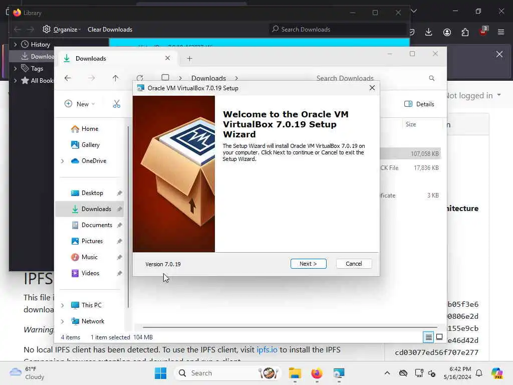This screenshot has width=513, height=385.
Task: Select Tags in Firefox Library sidebar
Action: (x=32, y=68)
